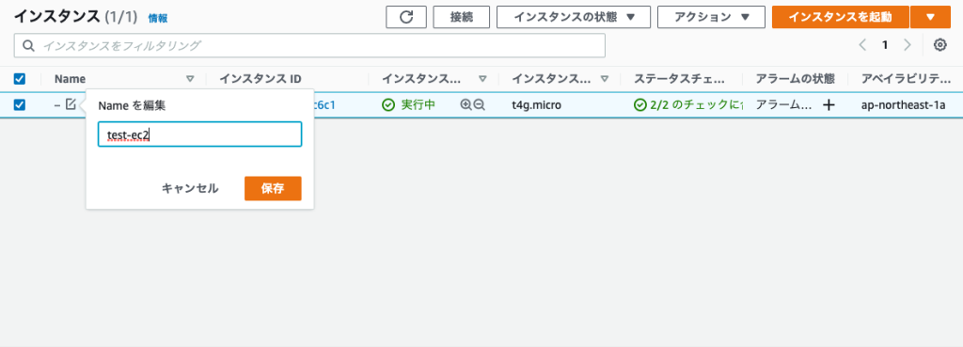
Task: Go to previous page arrow
Action: tap(863, 45)
